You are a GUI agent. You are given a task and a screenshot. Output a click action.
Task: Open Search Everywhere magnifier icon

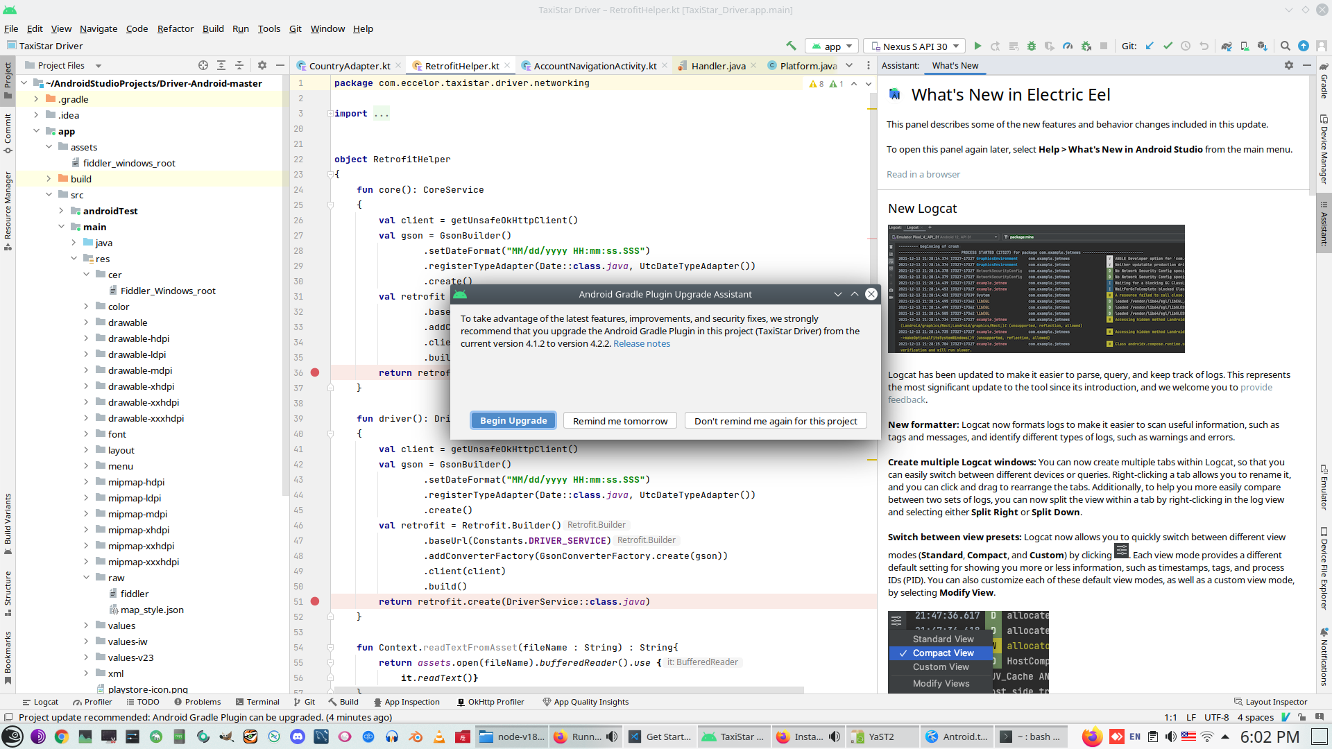click(1285, 46)
